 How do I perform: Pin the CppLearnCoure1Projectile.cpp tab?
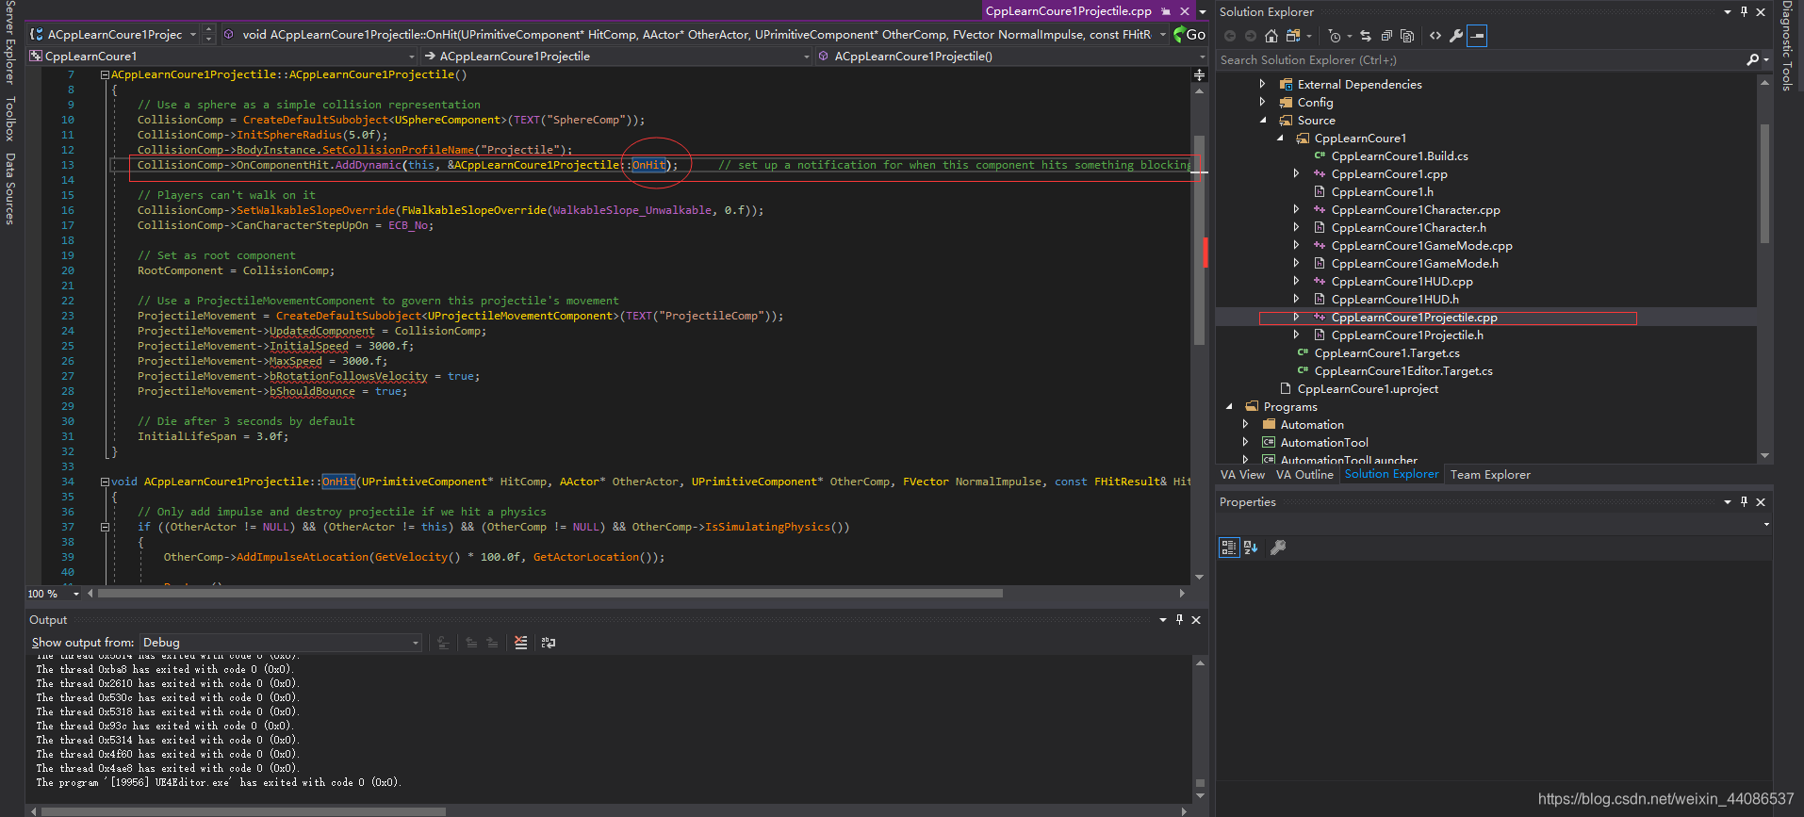tap(1166, 11)
